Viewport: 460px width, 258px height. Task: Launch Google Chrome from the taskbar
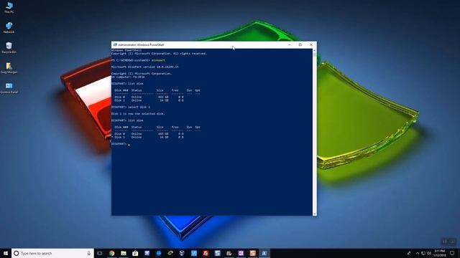[x=112, y=253]
